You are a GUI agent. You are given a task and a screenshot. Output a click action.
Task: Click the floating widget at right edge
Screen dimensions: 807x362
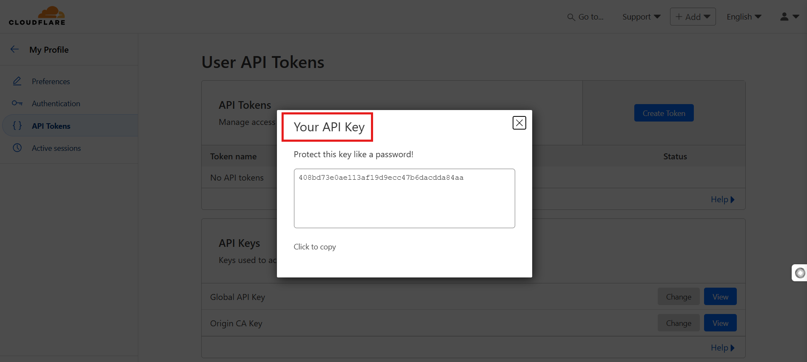pyautogui.click(x=800, y=273)
